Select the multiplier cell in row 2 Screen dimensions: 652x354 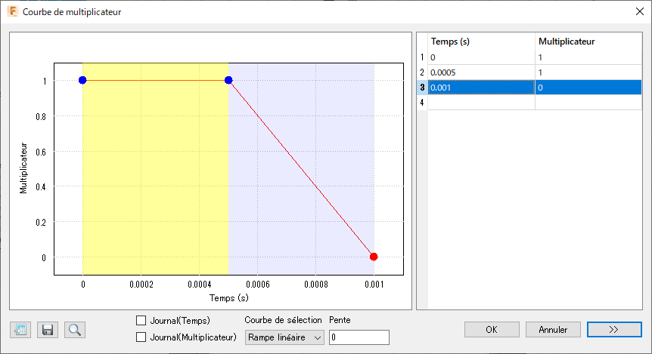click(588, 72)
